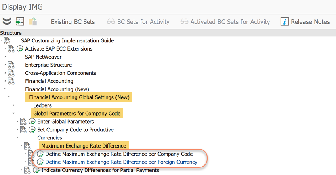Open BC Sets for Activity
The height and width of the screenshot is (175, 336).
coord(138,22)
